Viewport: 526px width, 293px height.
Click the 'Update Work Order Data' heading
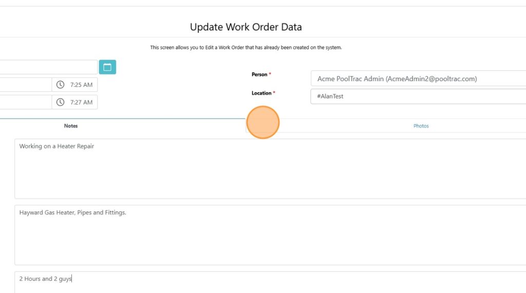coord(246,27)
